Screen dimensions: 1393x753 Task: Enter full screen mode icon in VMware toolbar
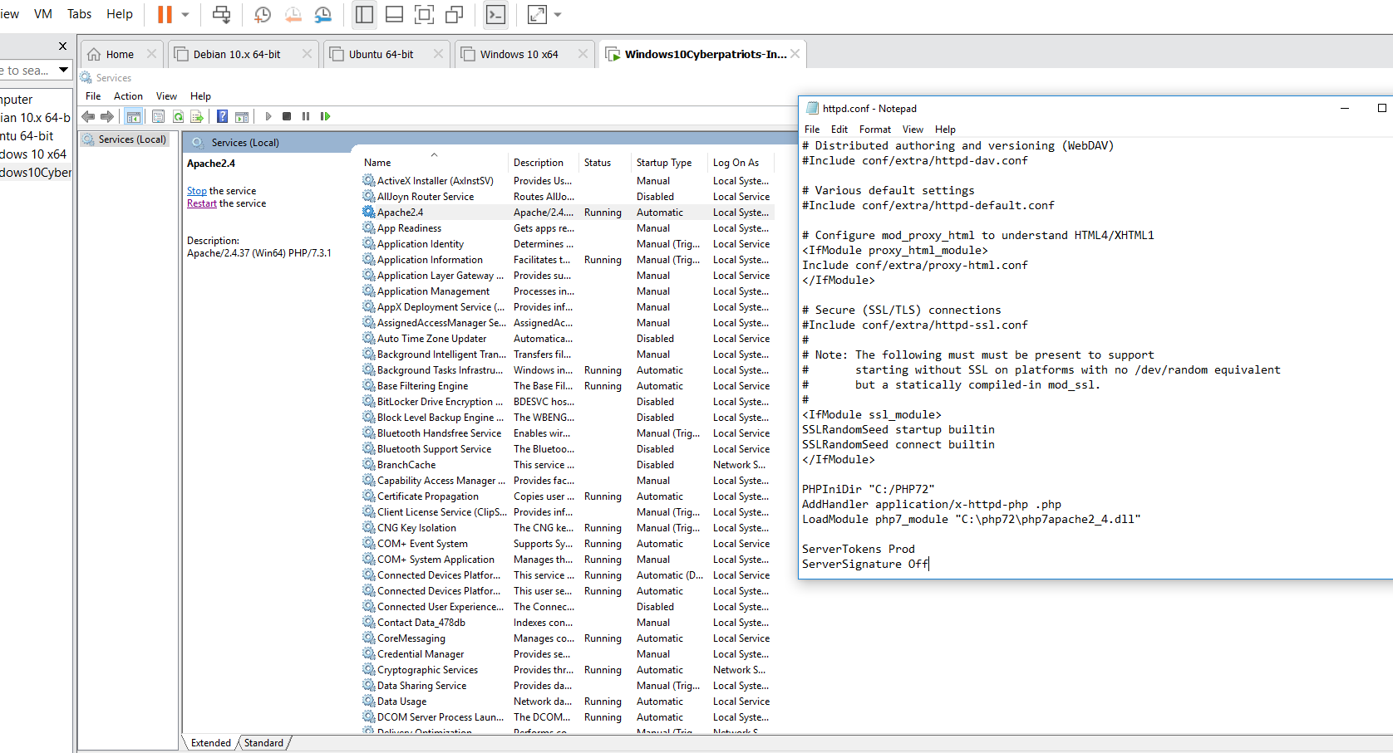pos(424,14)
